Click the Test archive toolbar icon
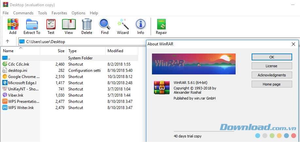The height and width of the screenshot is (142, 300). pos(51,24)
